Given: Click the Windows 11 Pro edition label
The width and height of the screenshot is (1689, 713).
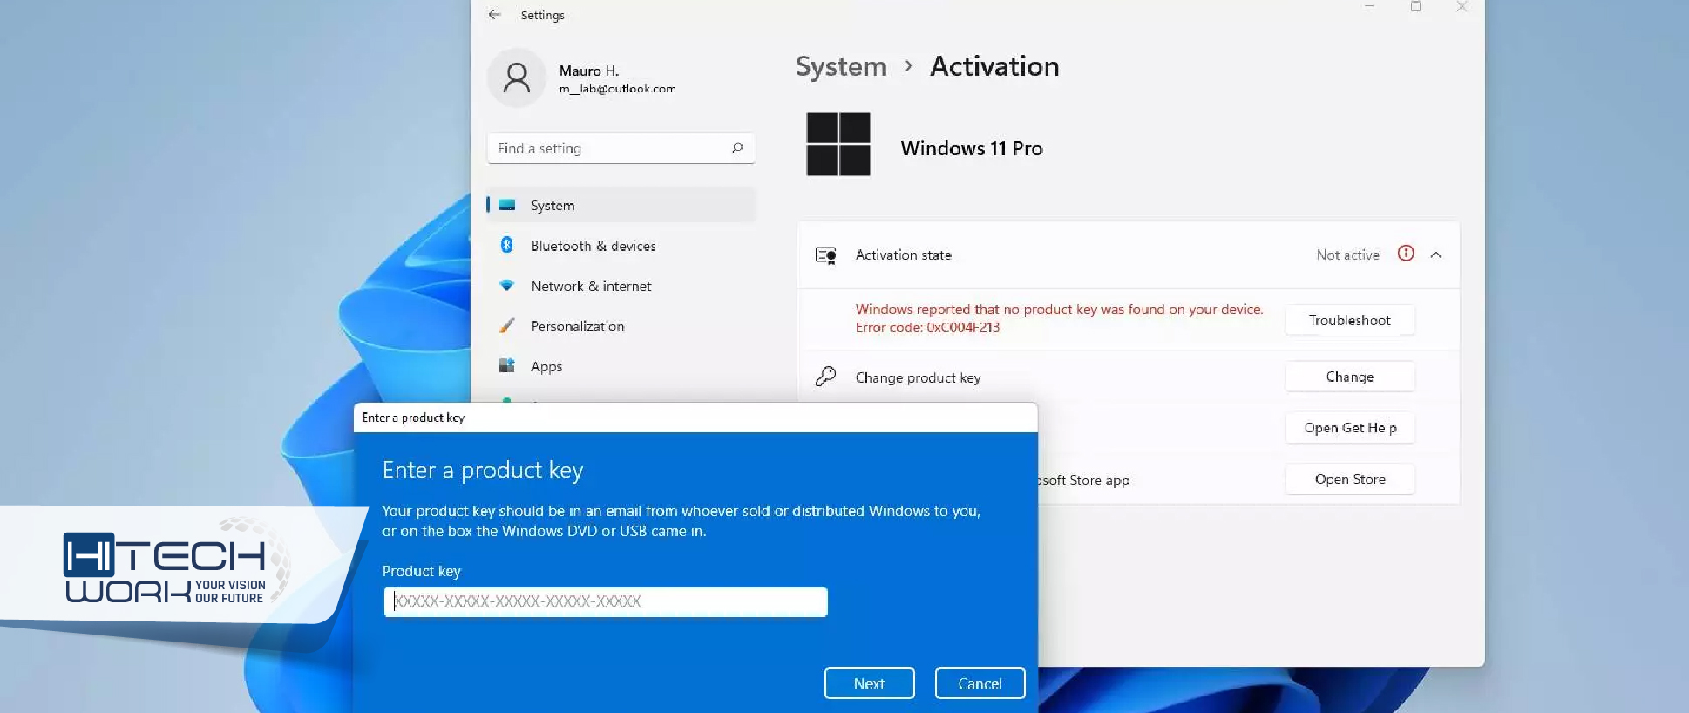Looking at the screenshot, I should tap(972, 148).
